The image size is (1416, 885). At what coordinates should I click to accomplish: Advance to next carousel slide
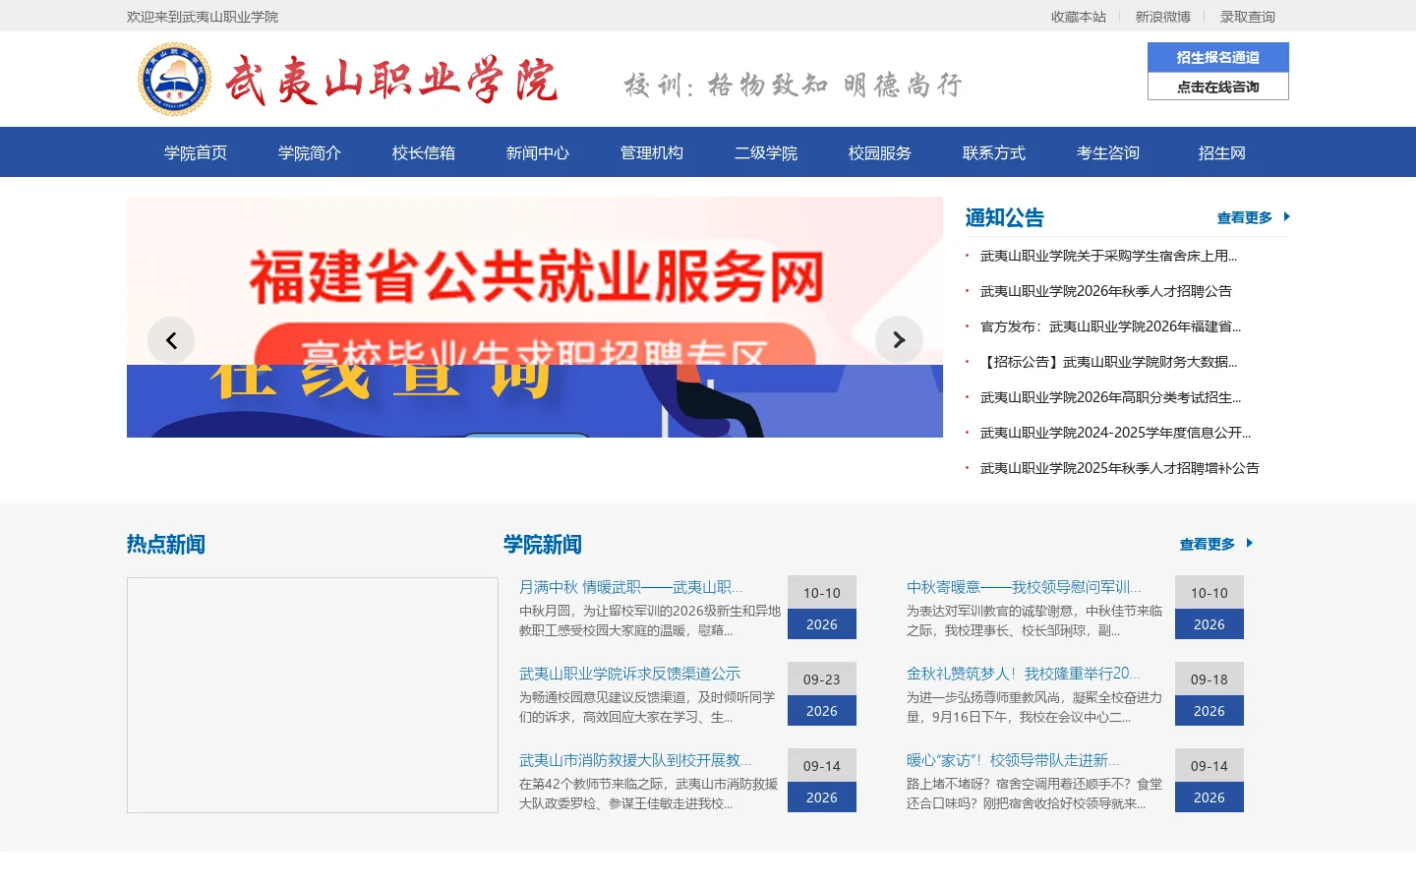[x=899, y=340]
